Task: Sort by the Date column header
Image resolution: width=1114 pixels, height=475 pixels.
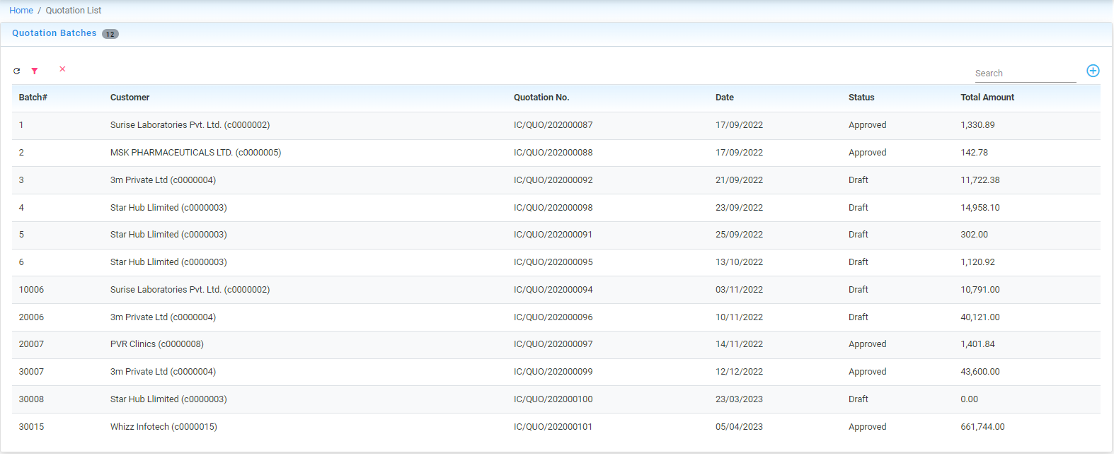Action: (x=724, y=98)
